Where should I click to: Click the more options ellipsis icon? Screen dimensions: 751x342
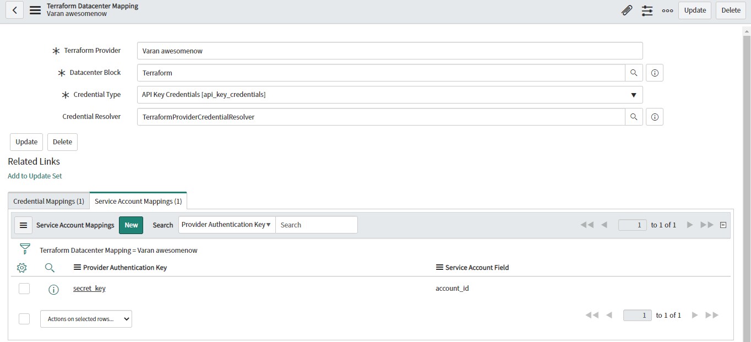[667, 10]
